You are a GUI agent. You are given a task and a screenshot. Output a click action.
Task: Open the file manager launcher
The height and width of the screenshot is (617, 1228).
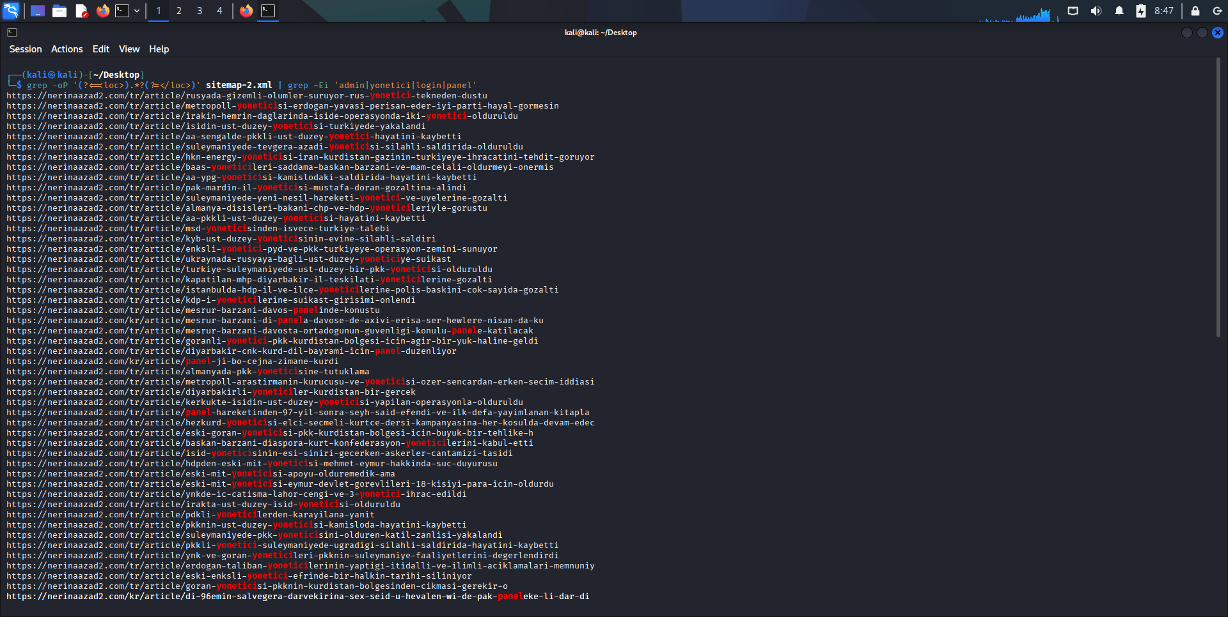59,11
